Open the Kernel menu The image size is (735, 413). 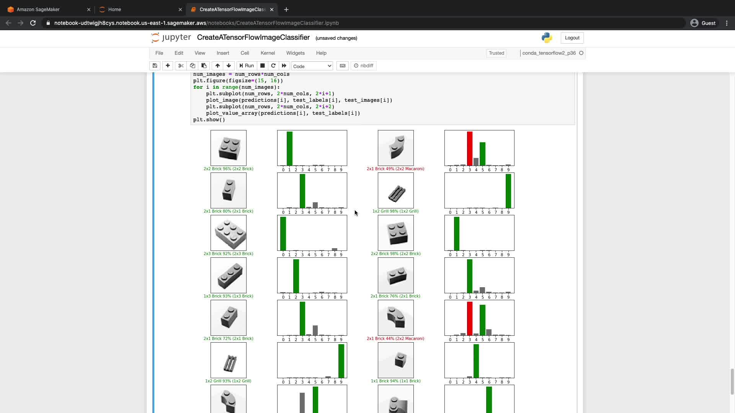coord(268,53)
